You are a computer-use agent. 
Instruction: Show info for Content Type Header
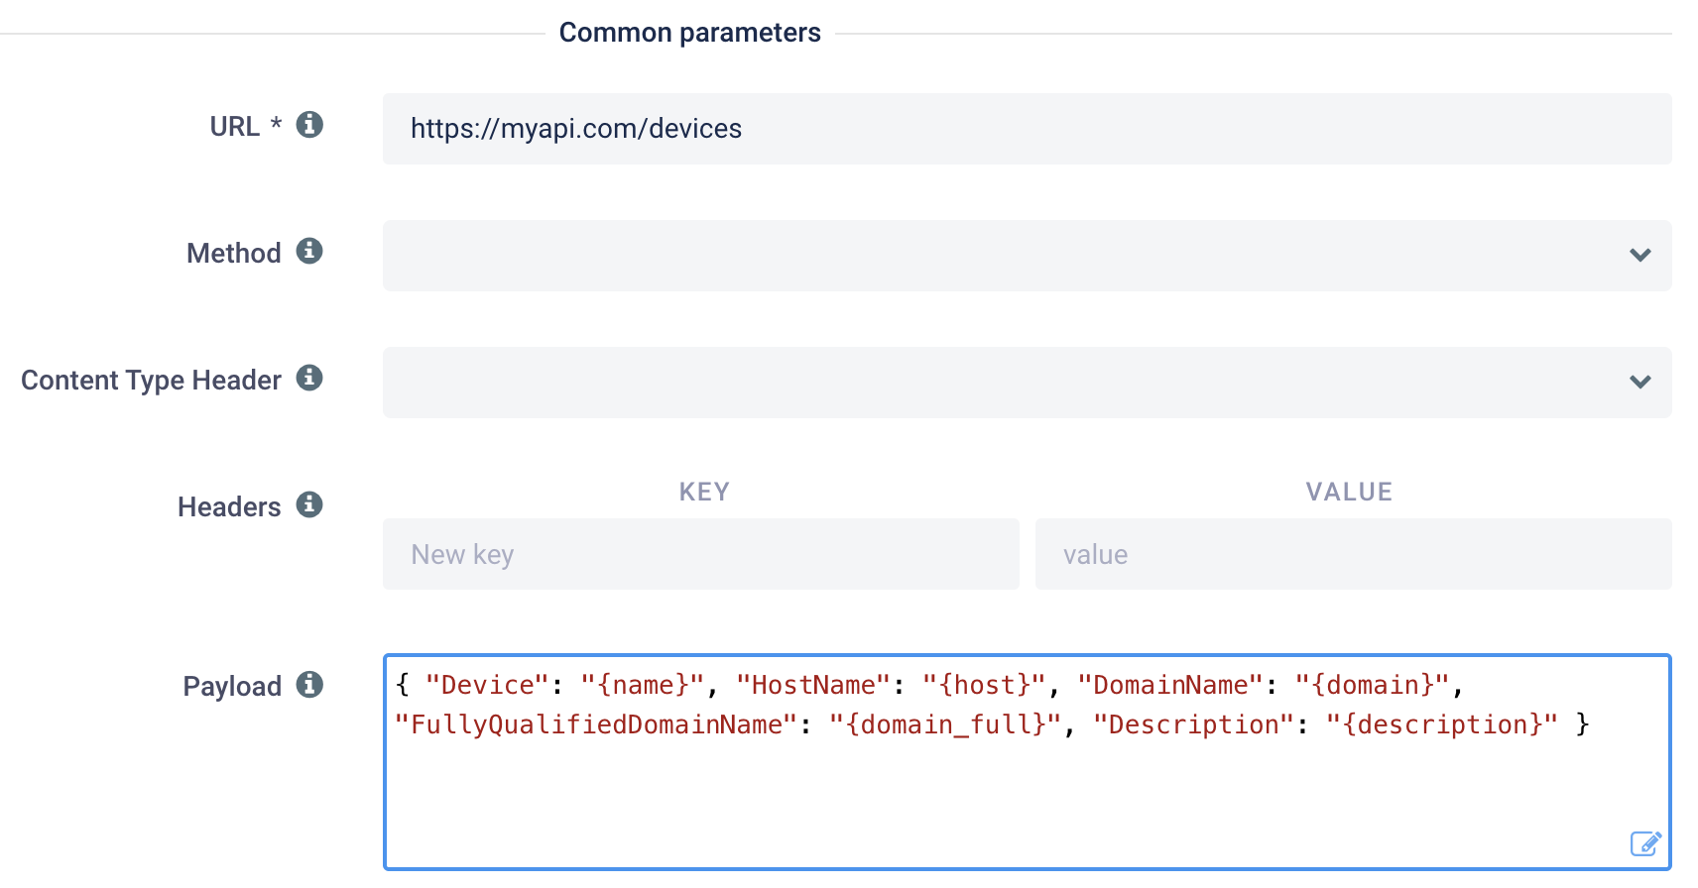(x=309, y=379)
